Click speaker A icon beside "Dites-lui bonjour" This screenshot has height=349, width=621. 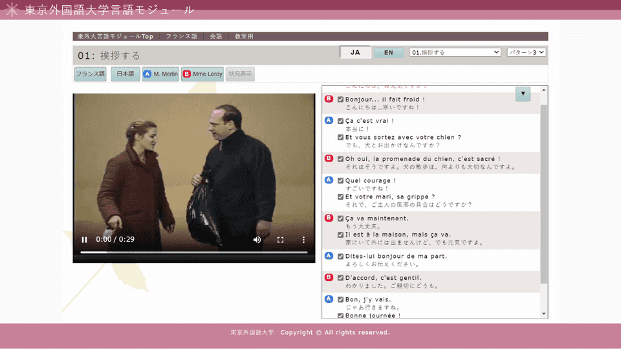pos(329,256)
